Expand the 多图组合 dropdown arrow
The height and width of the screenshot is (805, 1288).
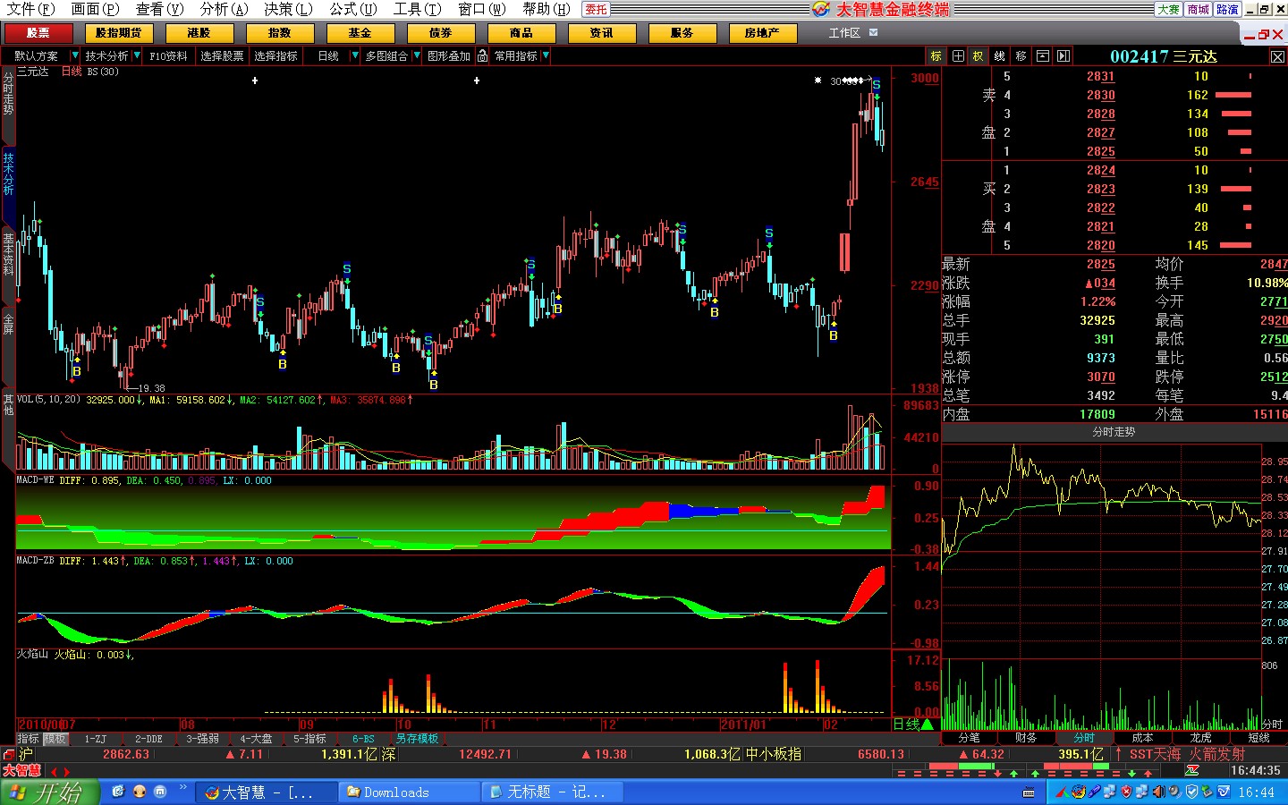coord(417,55)
